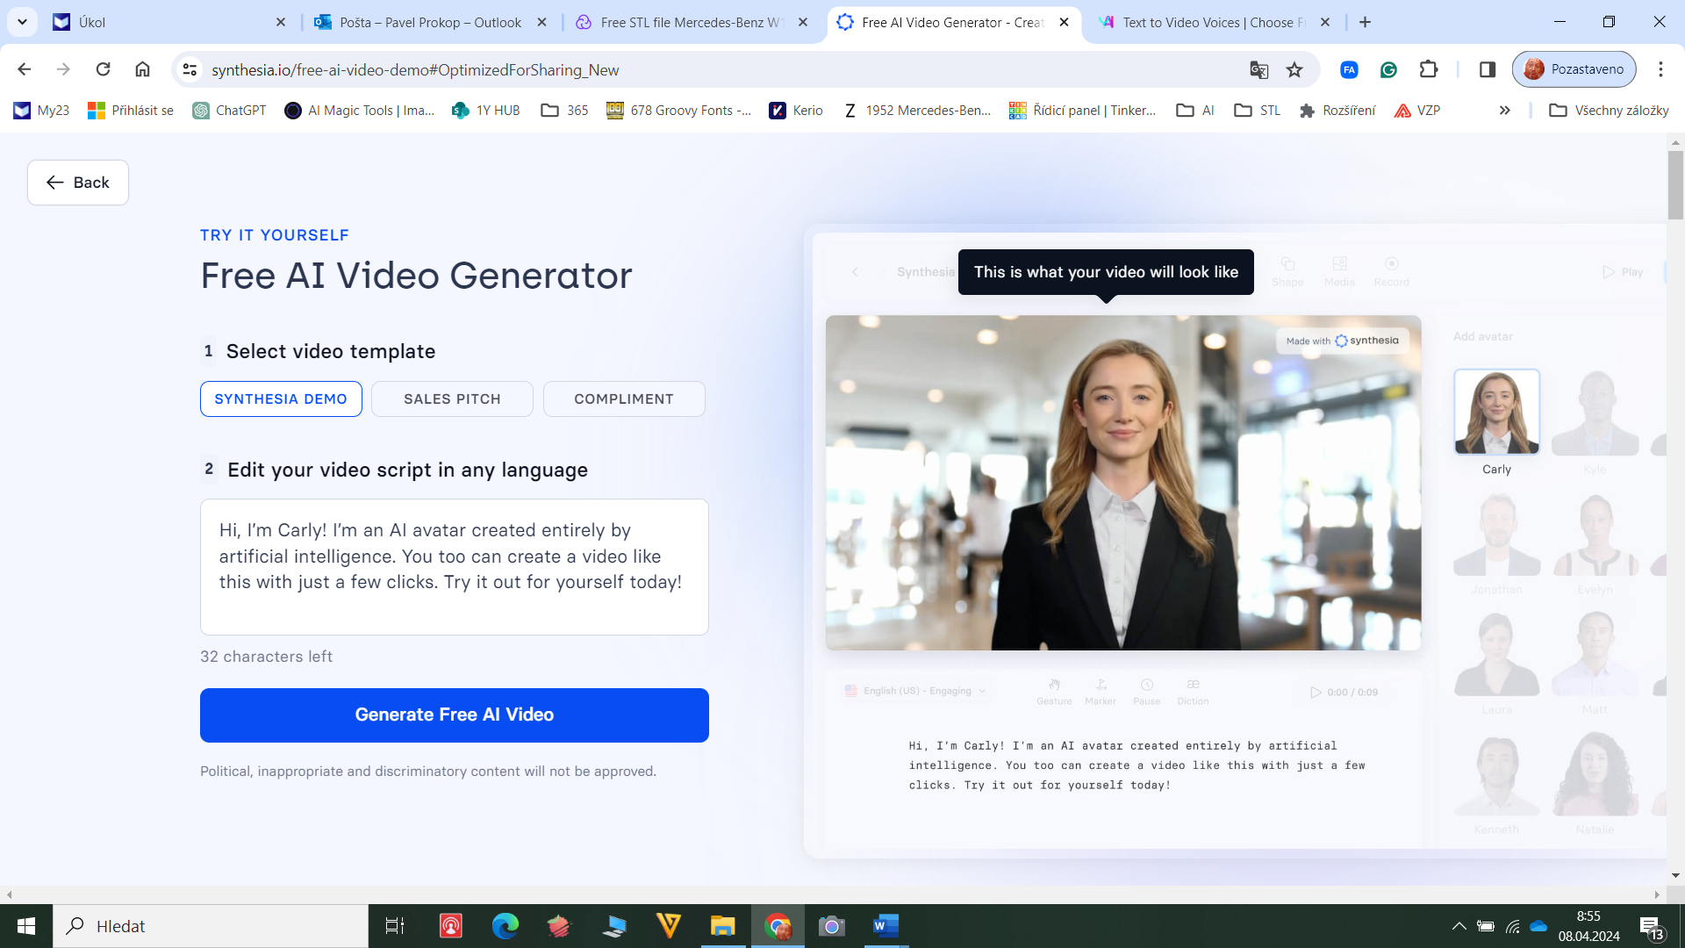The image size is (1685, 948).
Task: Open the Kerio bookmark
Action: click(796, 110)
